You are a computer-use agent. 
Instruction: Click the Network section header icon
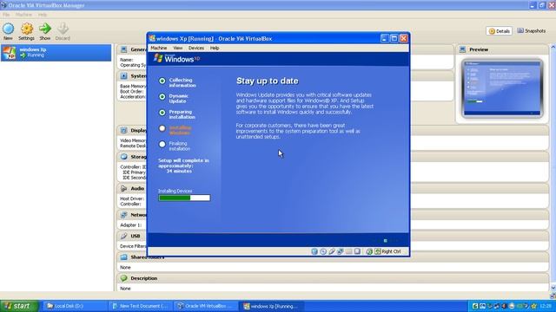(x=123, y=214)
